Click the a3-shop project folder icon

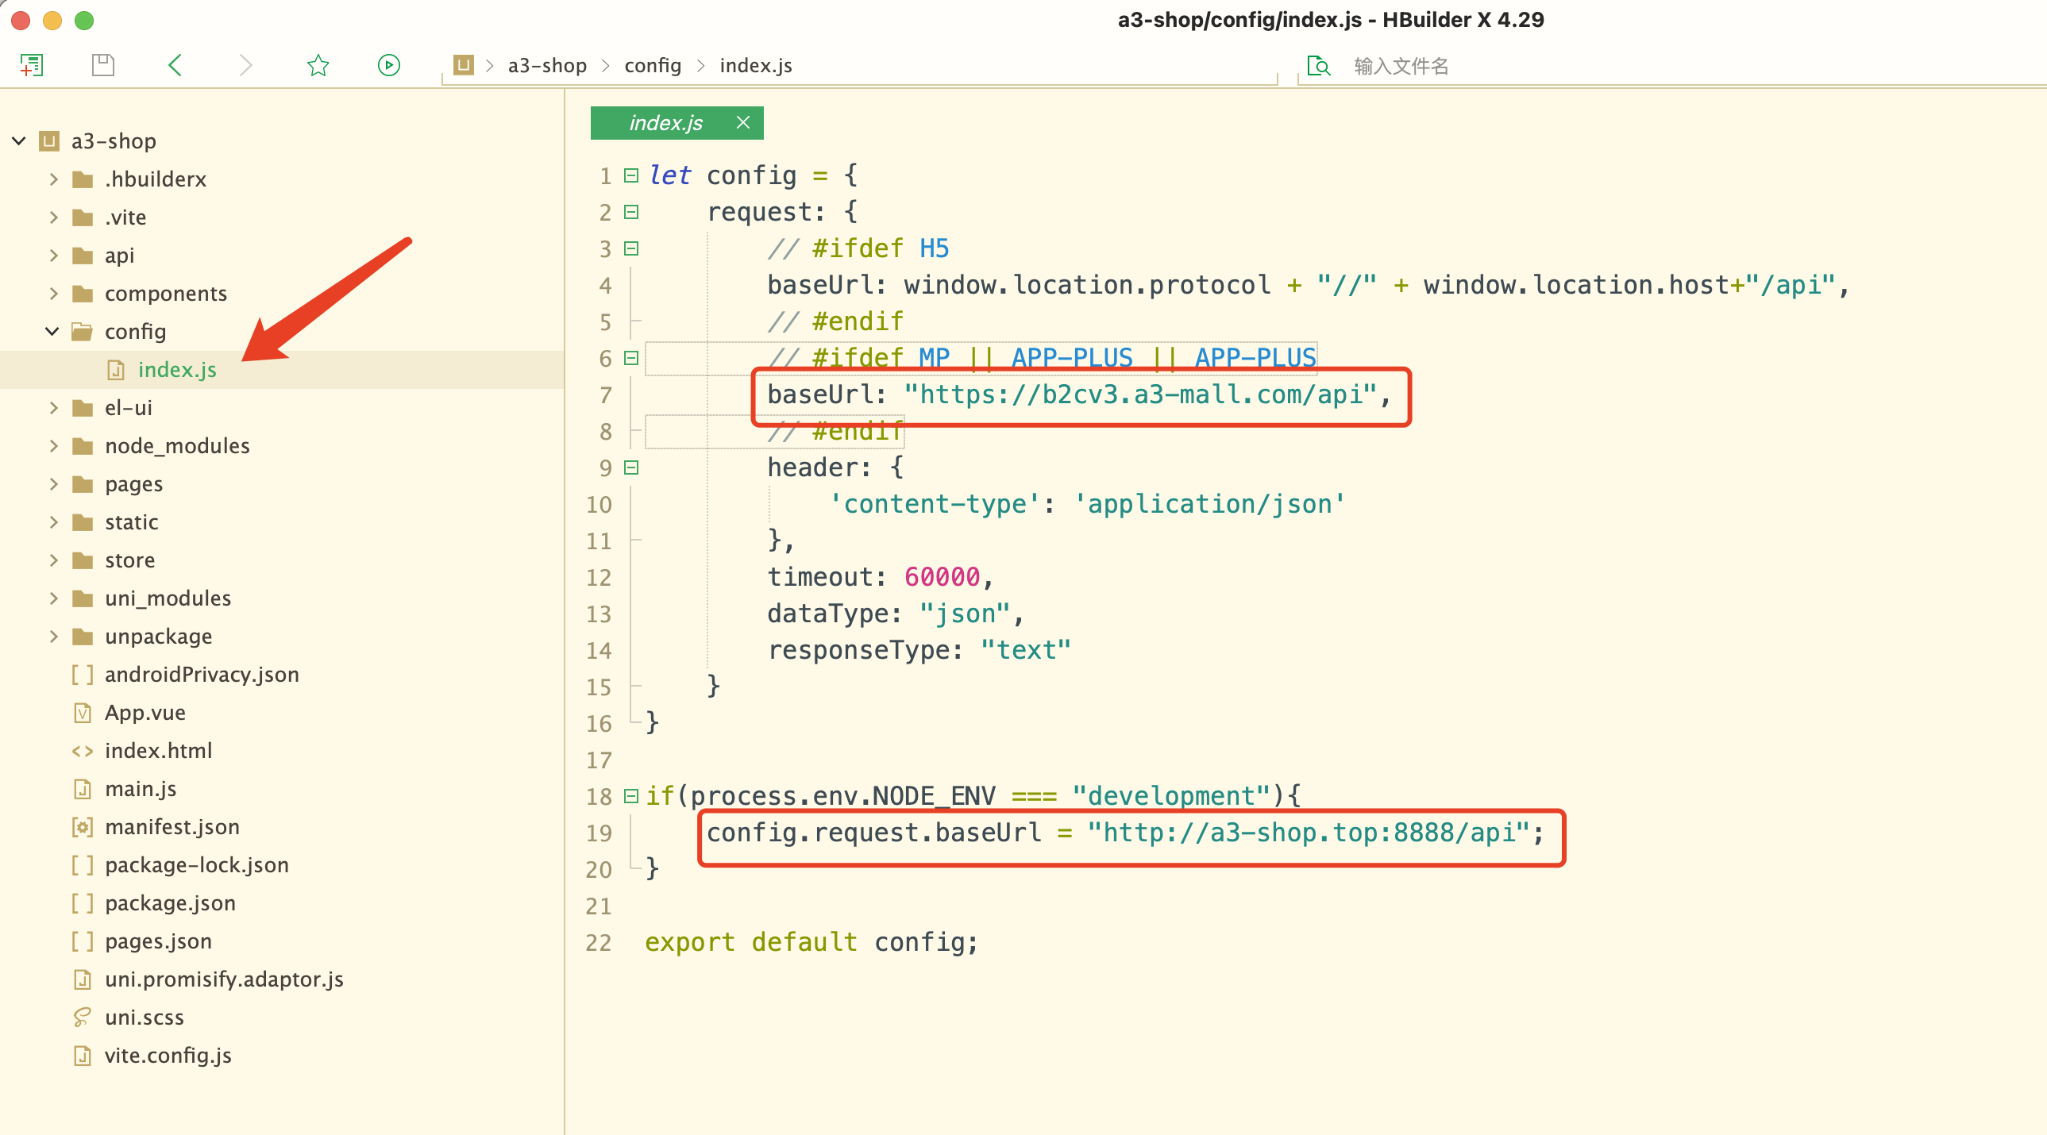(x=49, y=141)
